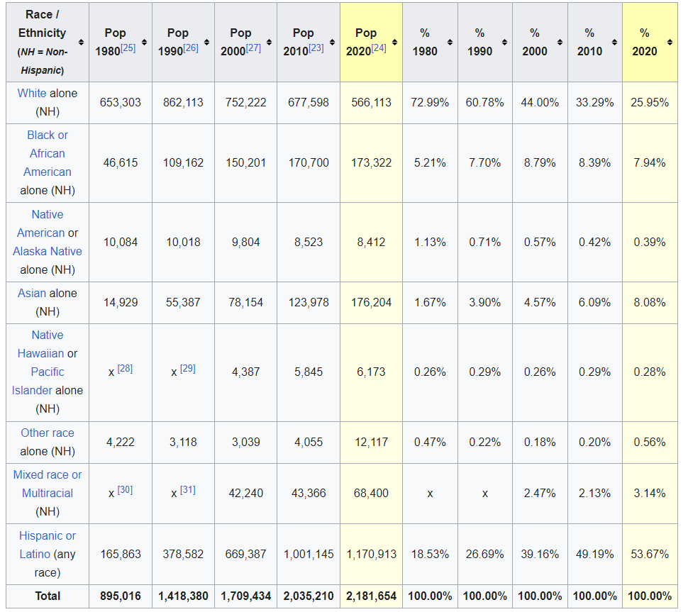688x612 pixels.
Task: Sort table by Pop 1990 arrows
Action: 206,43
